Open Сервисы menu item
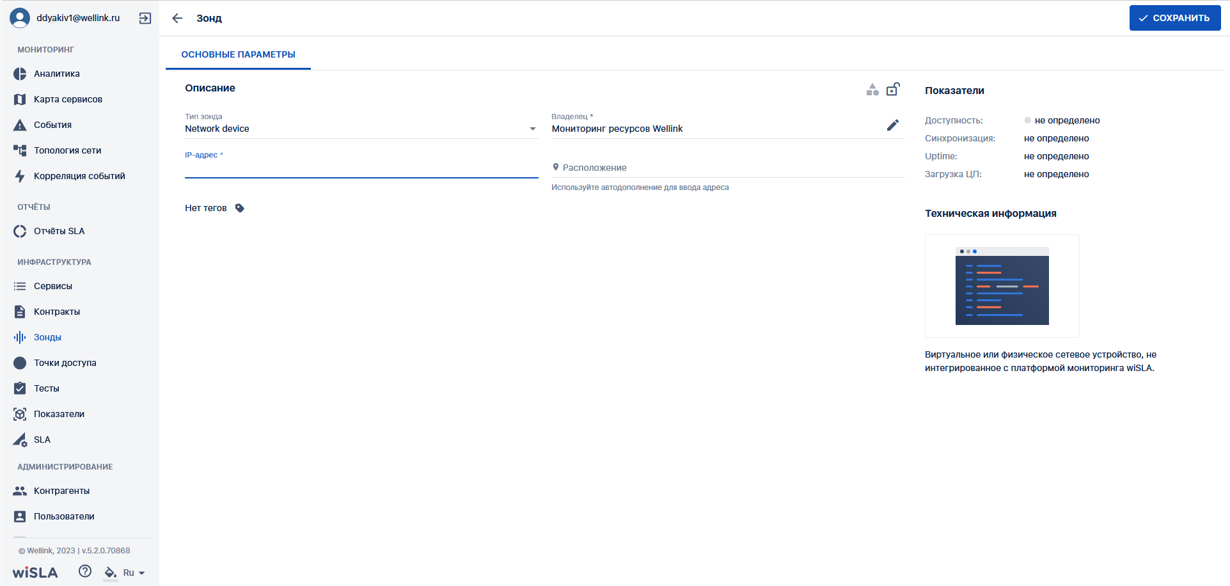The height and width of the screenshot is (586, 1230). pyautogui.click(x=53, y=286)
